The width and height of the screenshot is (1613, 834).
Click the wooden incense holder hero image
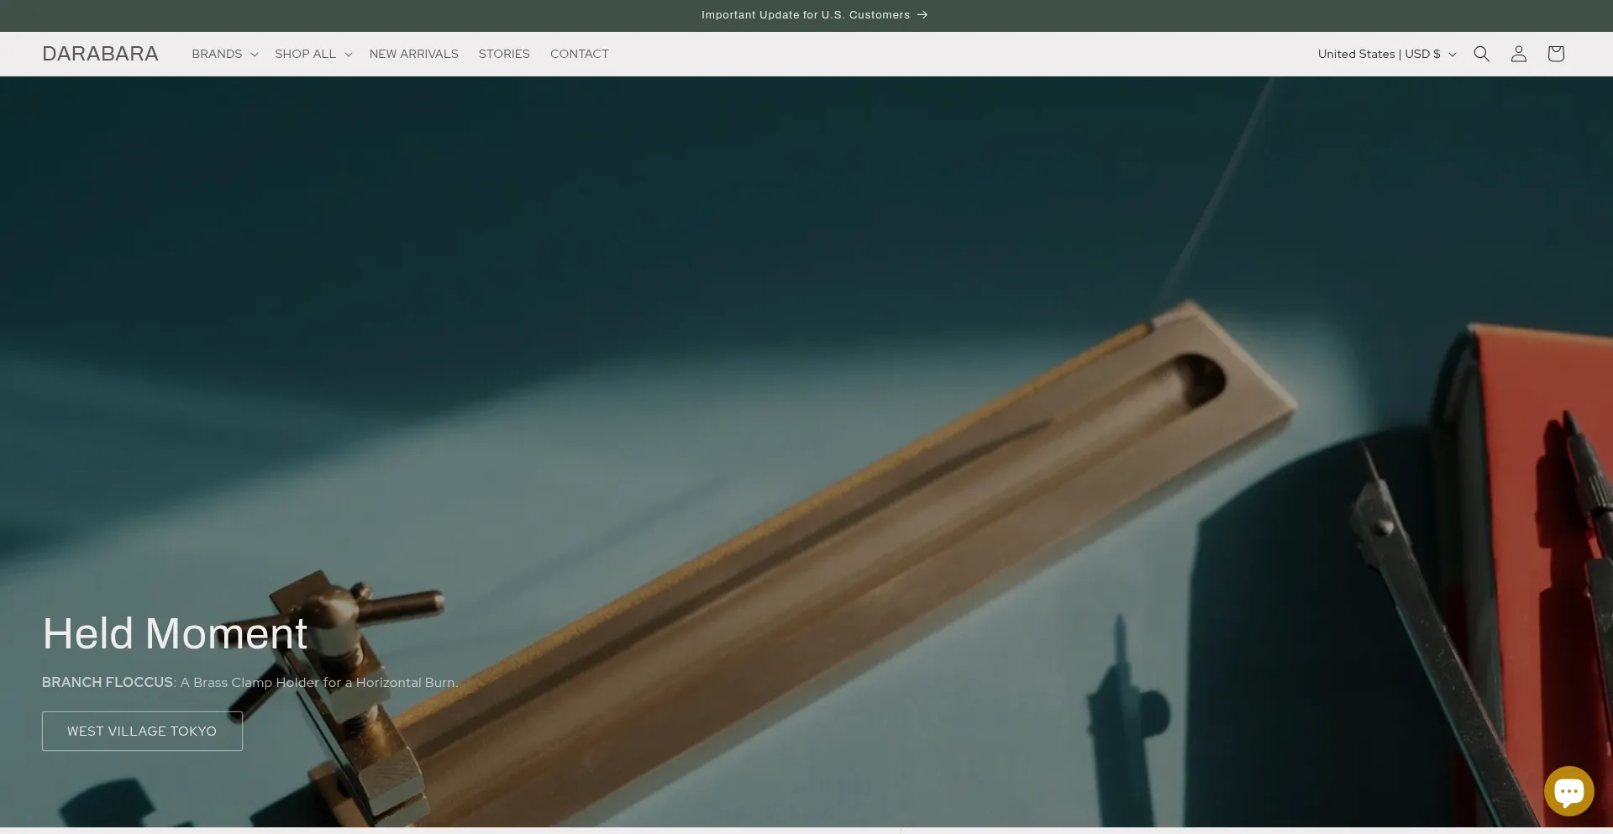(x=840, y=504)
